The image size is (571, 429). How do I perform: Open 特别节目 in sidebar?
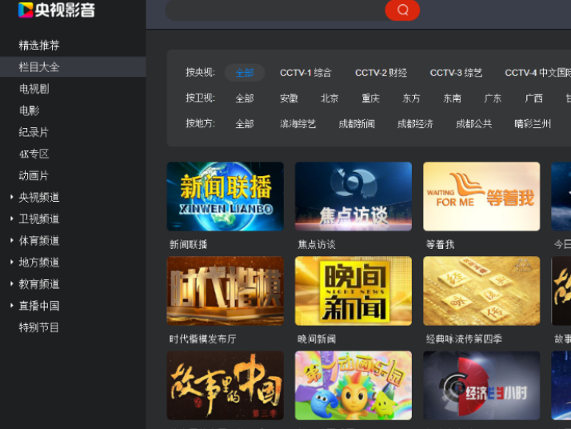click(x=38, y=327)
